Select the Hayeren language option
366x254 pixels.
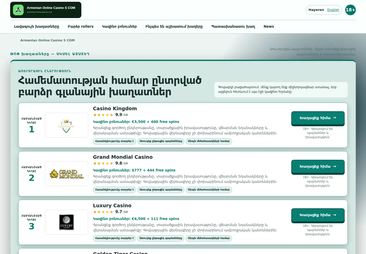[x=316, y=10]
